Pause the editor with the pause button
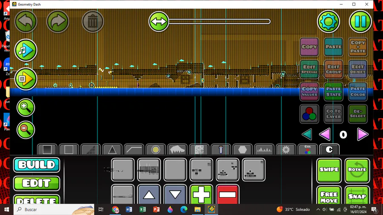383x215 pixels. click(x=360, y=22)
